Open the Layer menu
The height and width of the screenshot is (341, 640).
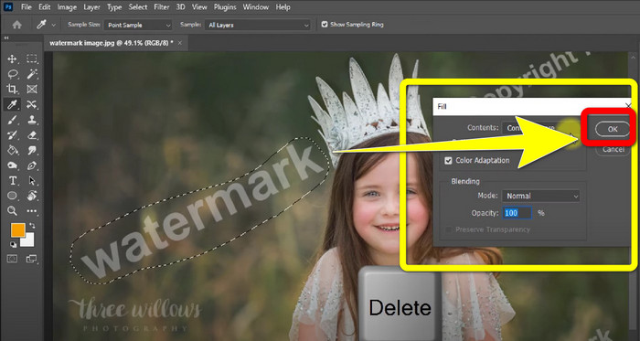coord(91,7)
